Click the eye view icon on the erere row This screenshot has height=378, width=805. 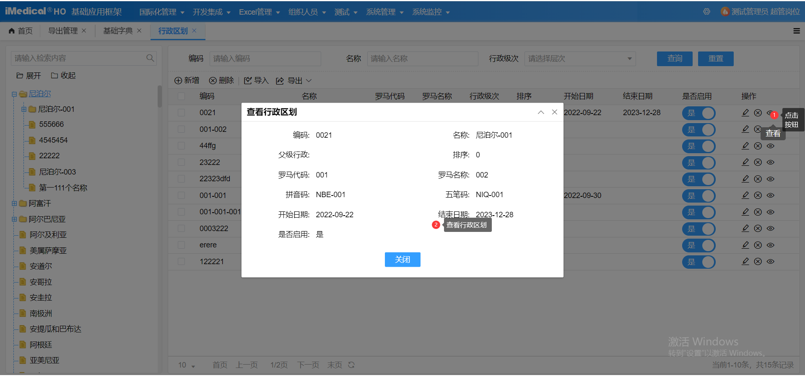coord(771,245)
